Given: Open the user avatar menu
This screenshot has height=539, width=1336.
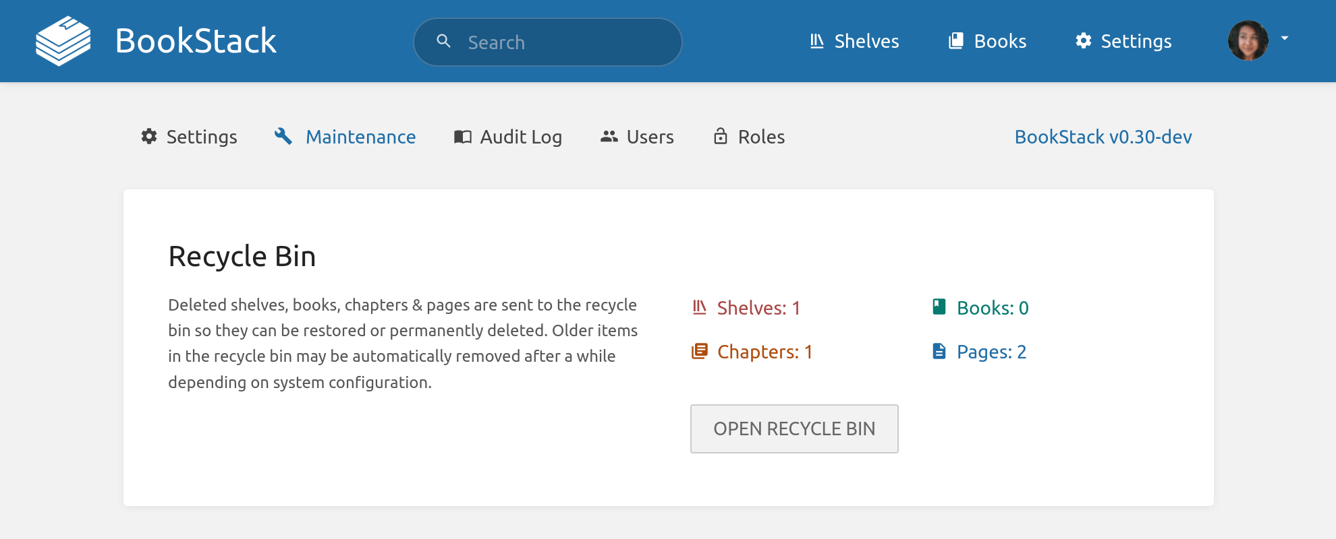Looking at the screenshot, I should click(1248, 40).
